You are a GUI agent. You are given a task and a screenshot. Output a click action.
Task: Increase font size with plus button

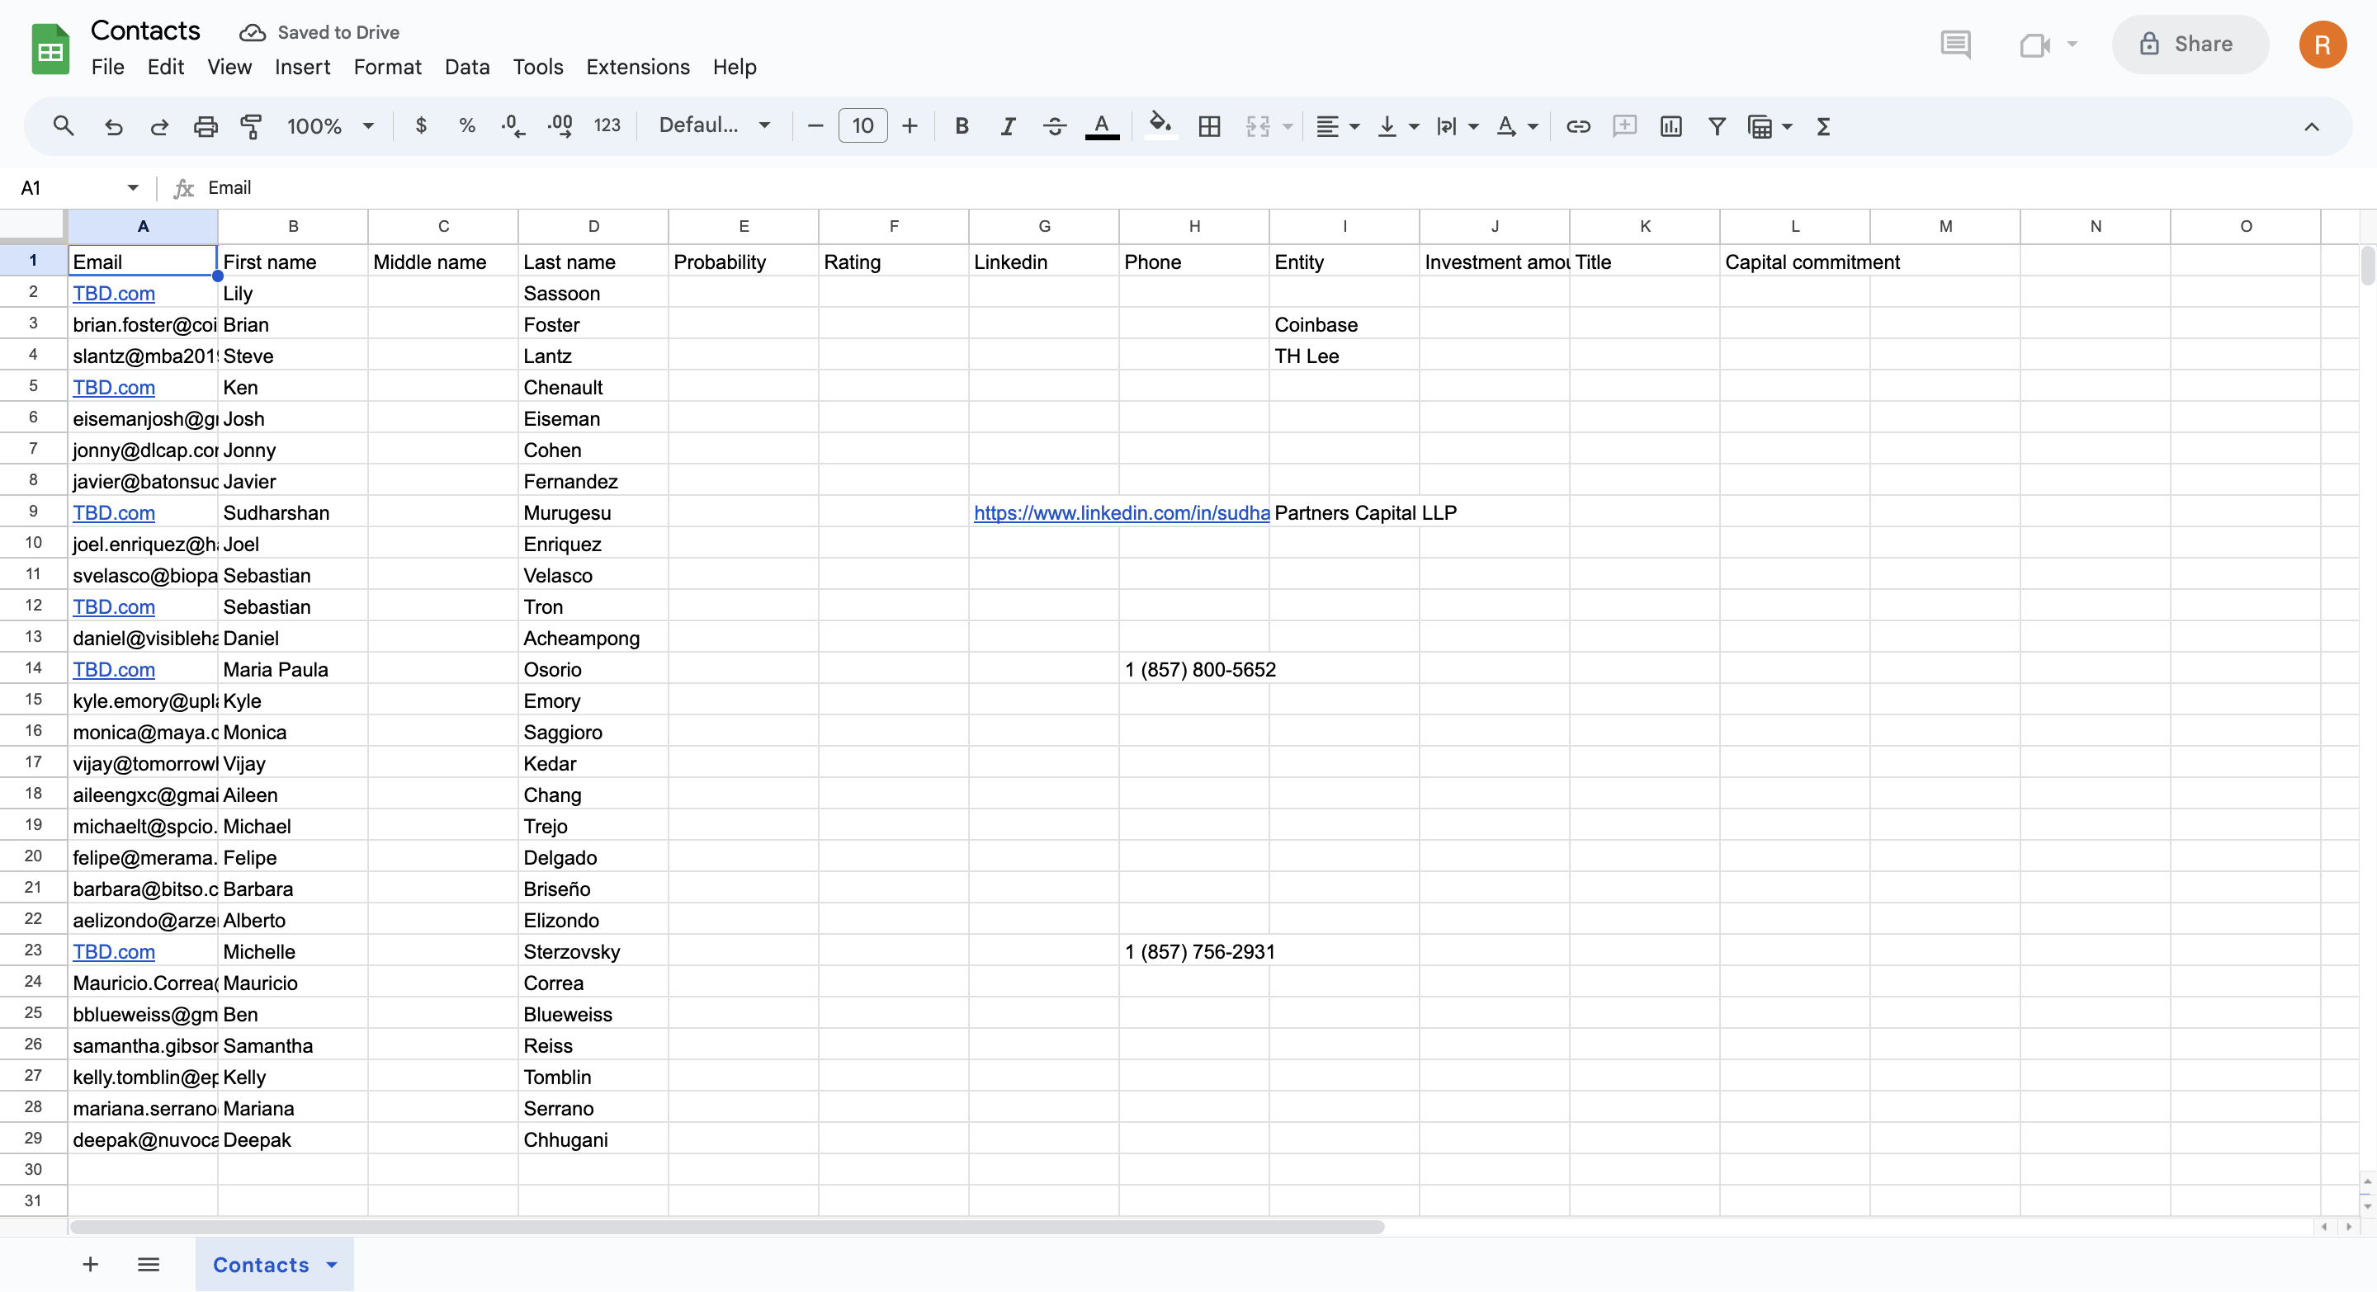tap(910, 125)
